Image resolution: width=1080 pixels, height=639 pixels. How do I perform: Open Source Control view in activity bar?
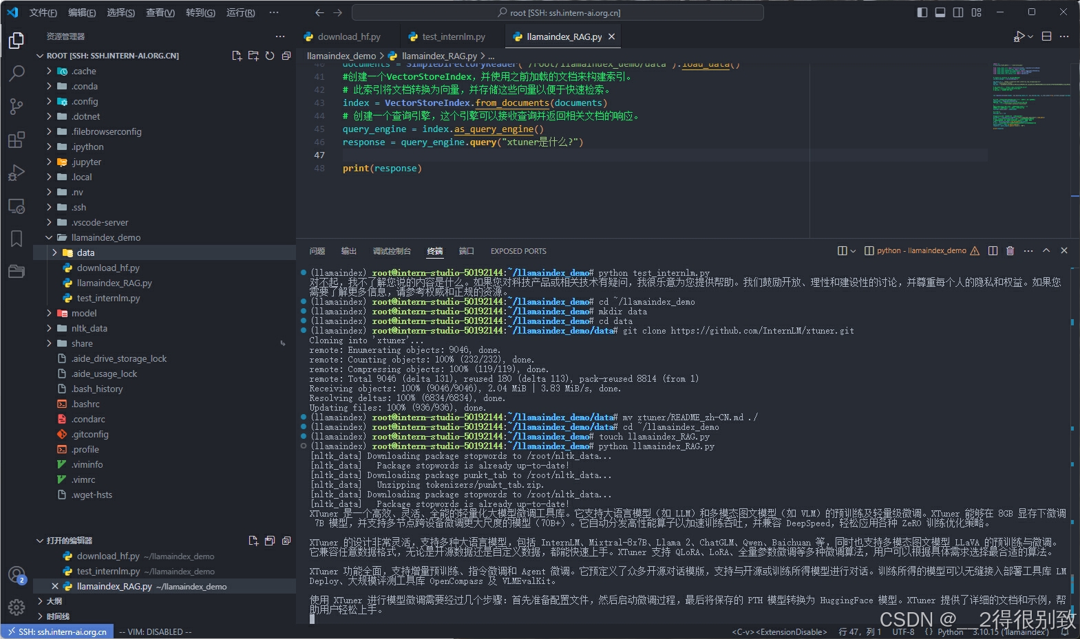[17, 106]
